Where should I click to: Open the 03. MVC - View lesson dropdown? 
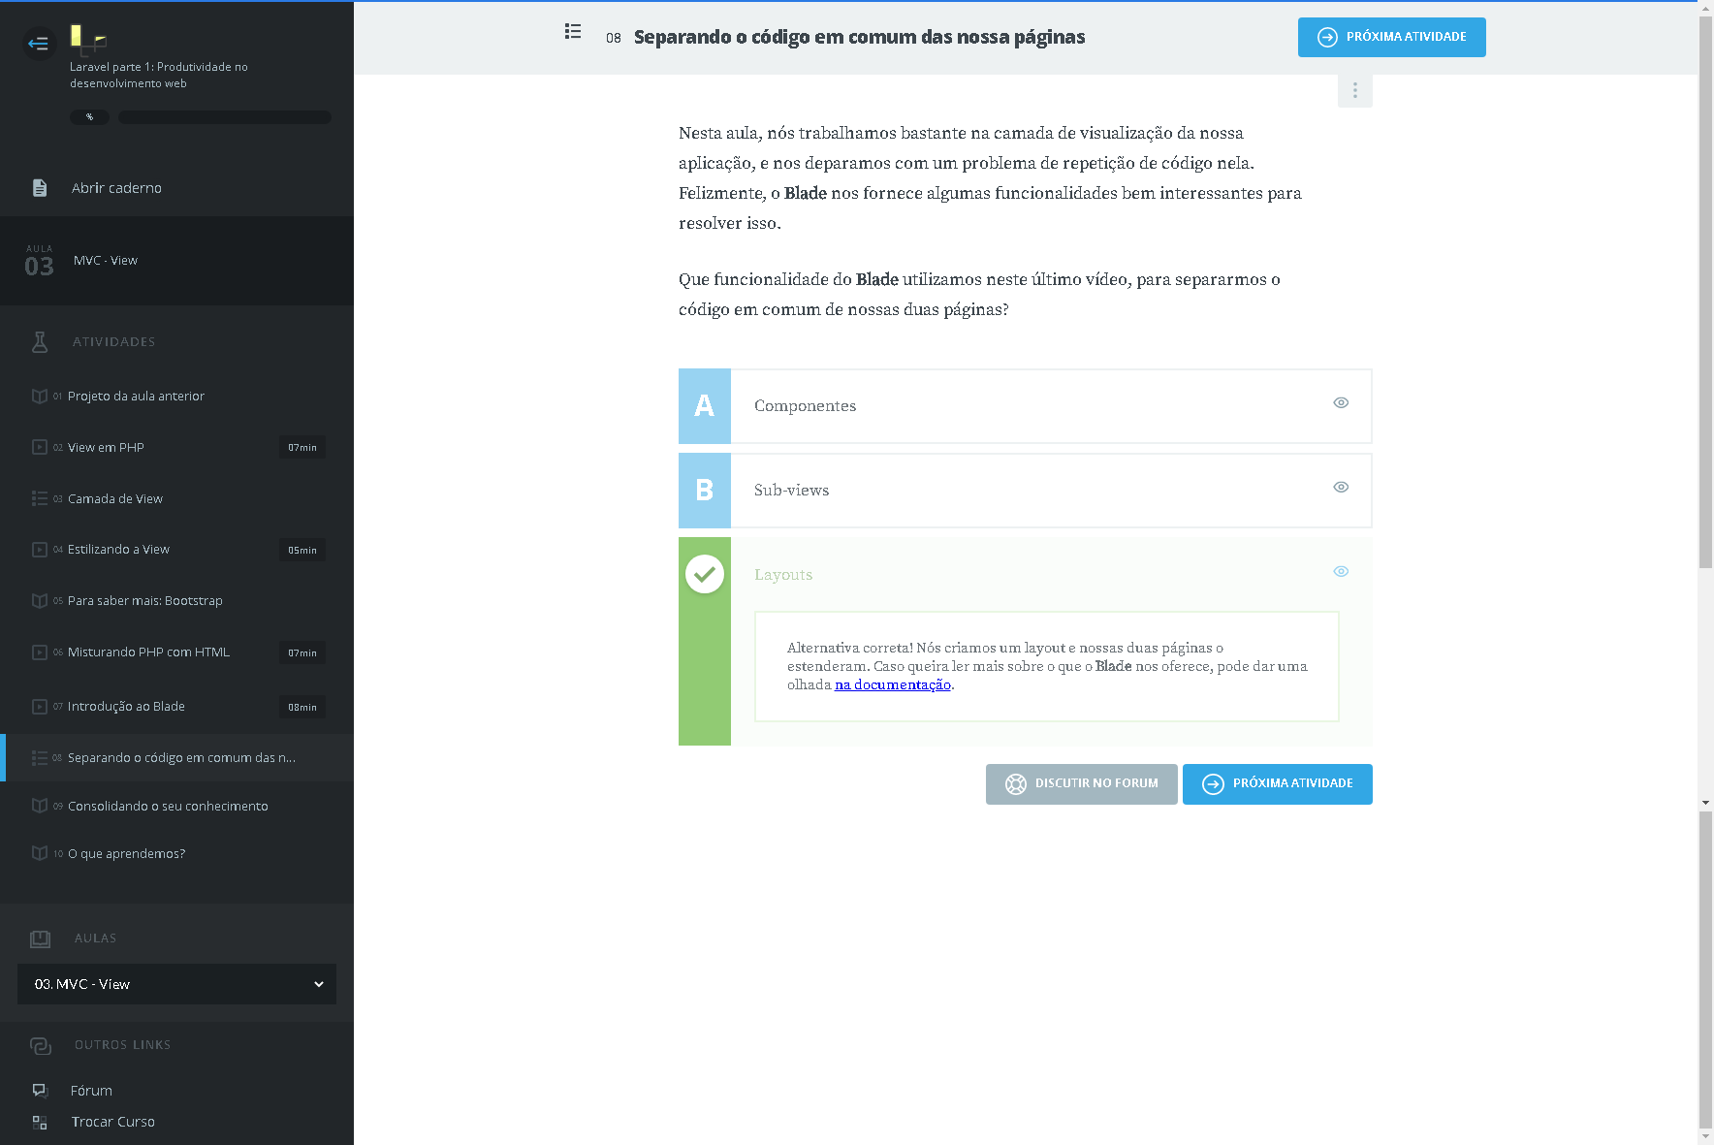176,984
